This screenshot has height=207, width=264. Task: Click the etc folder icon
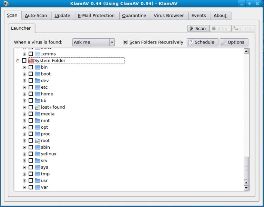[38, 87]
